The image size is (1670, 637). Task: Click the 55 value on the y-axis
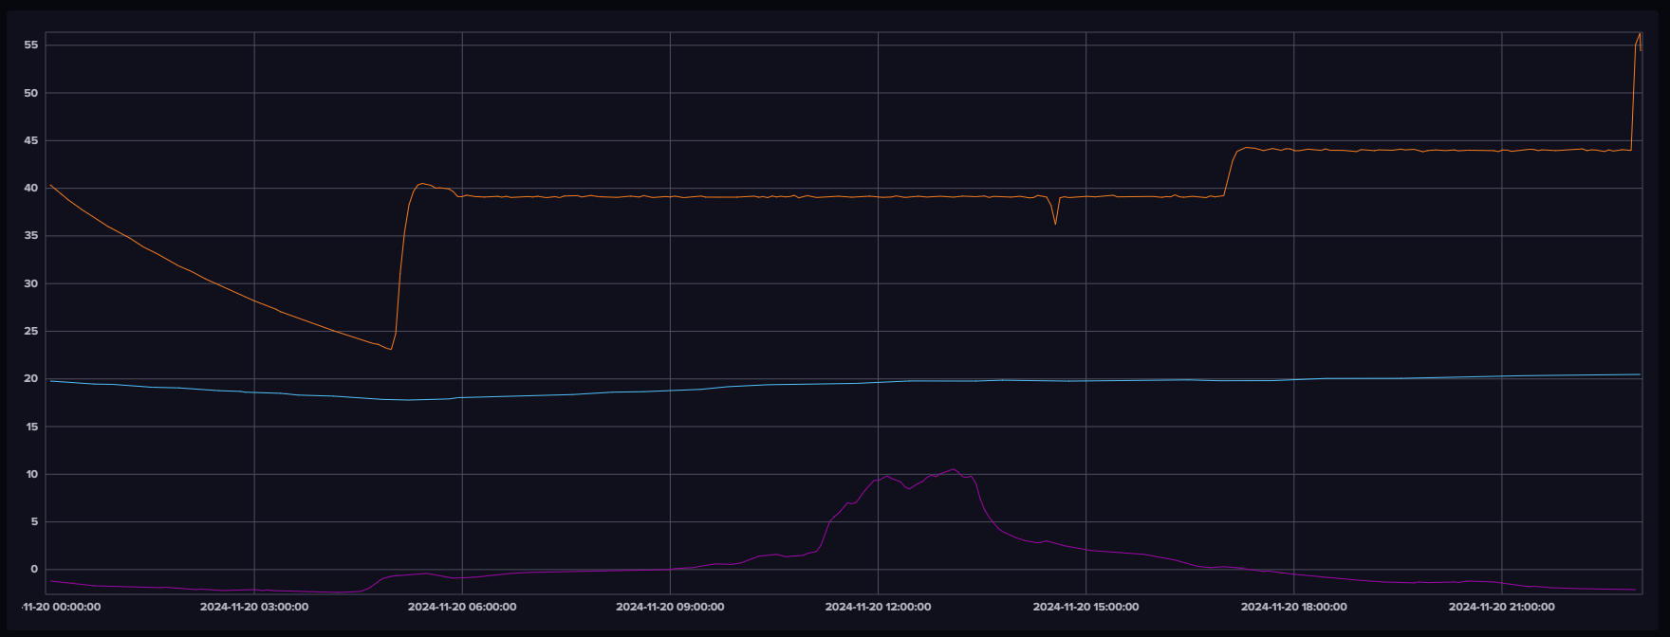30,45
